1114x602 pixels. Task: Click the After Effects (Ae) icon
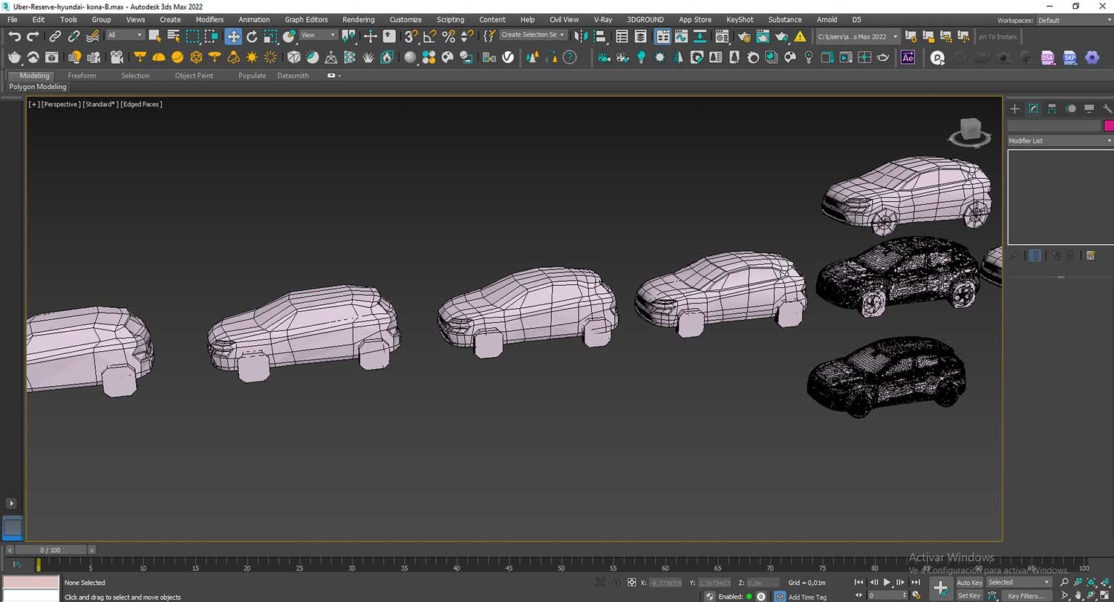coord(908,57)
